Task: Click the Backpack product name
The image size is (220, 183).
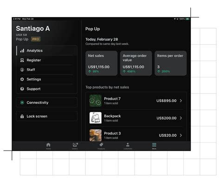Action: [112, 116]
